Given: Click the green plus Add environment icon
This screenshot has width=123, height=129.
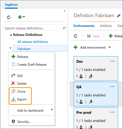Looking at the screenshot, I should [x=76, y=47].
